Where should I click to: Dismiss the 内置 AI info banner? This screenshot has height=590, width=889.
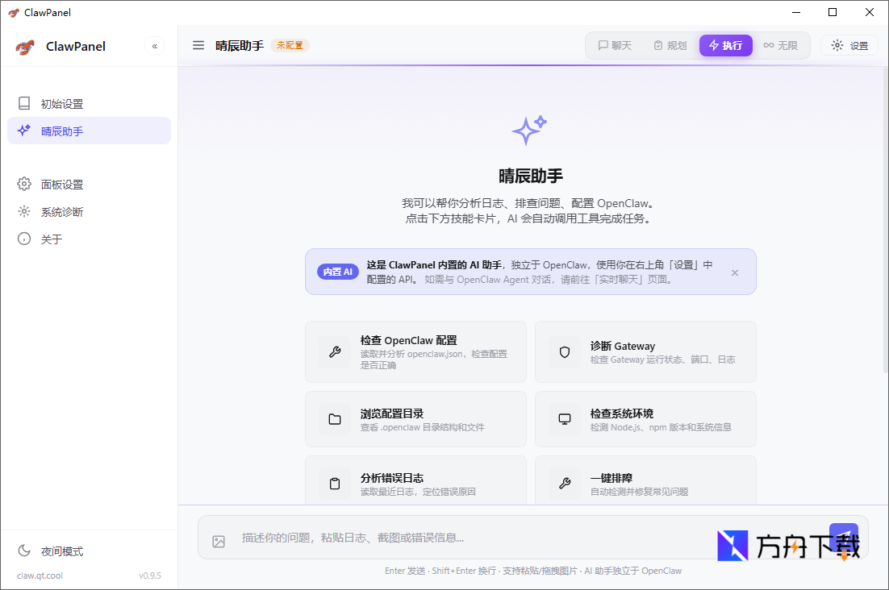735,272
